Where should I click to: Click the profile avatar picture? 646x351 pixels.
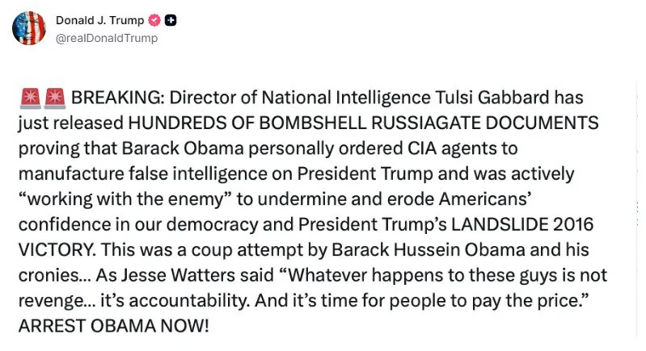(29, 28)
